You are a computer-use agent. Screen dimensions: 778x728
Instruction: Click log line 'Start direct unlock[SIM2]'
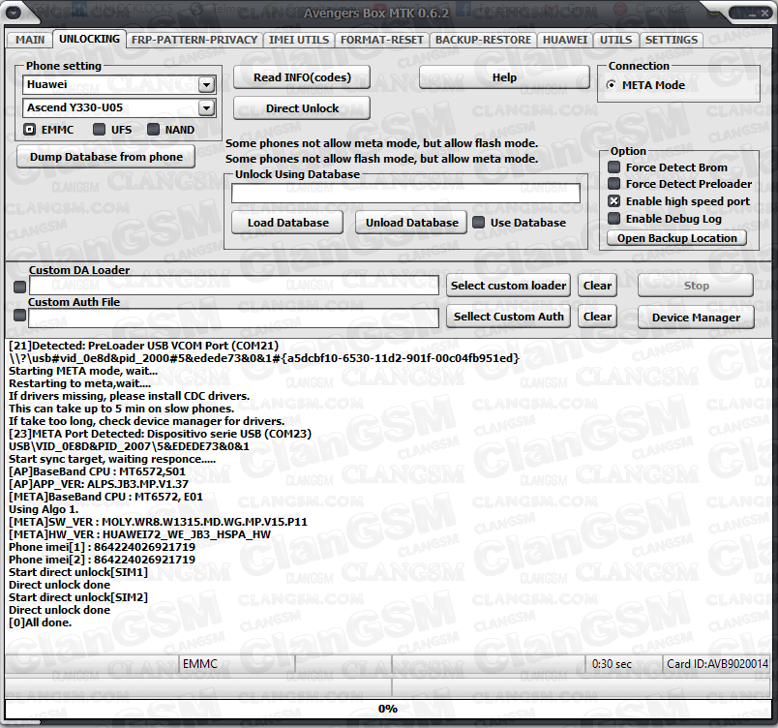pyautogui.click(x=78, y=597)
